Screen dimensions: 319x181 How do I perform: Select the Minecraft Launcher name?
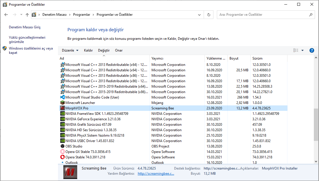(80, 103)
